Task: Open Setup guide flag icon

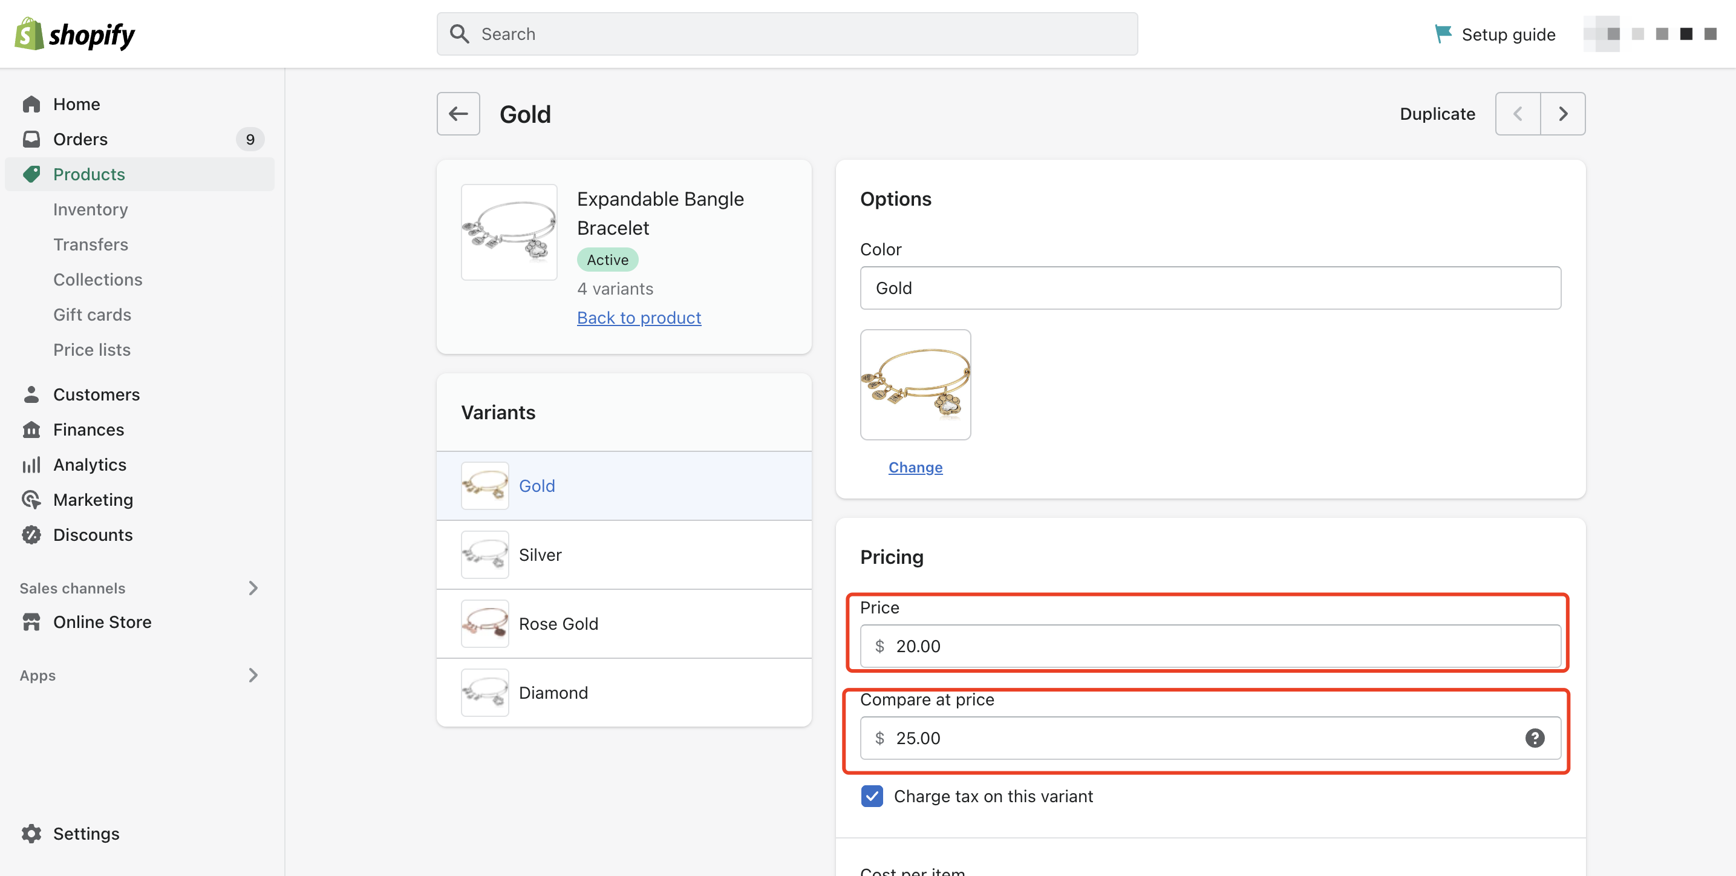Action: [1443, 34]
